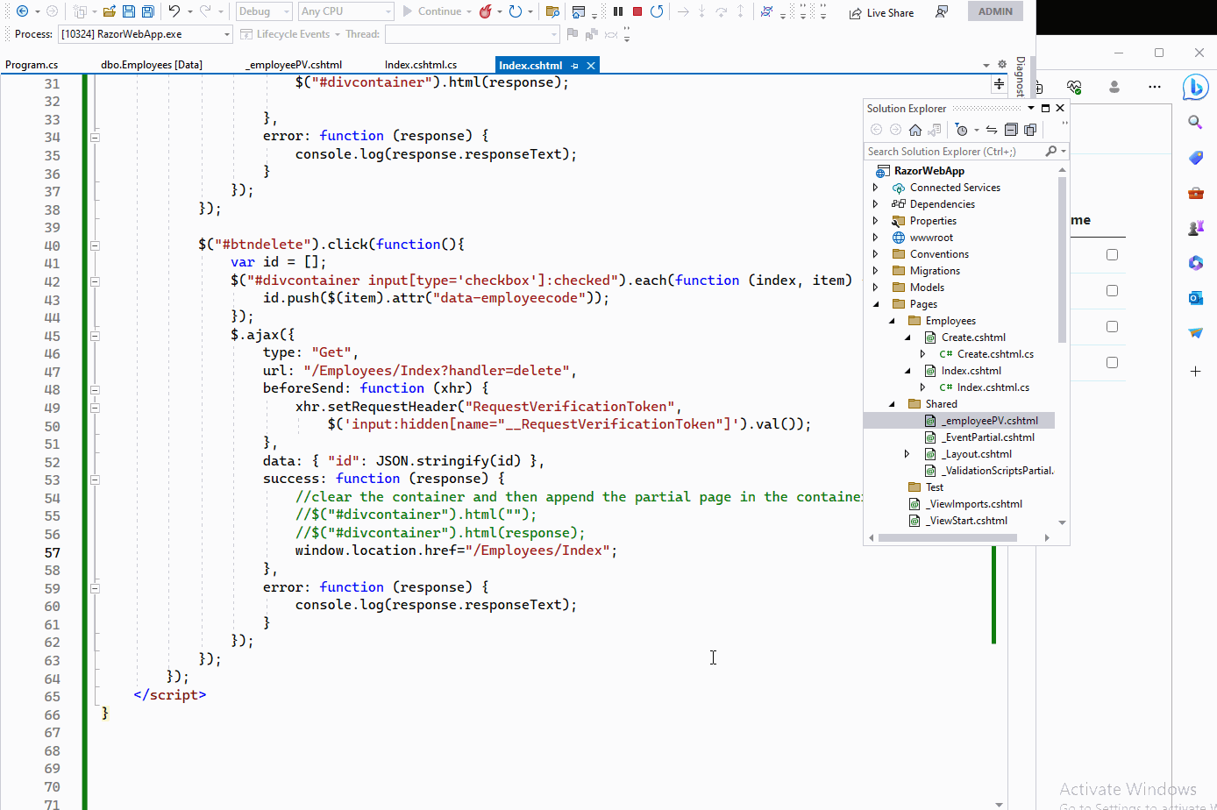Switch to the _employeePV.cshtml tab
The height and width of the screenshot is (810, 1217).
tap(294, 65)
